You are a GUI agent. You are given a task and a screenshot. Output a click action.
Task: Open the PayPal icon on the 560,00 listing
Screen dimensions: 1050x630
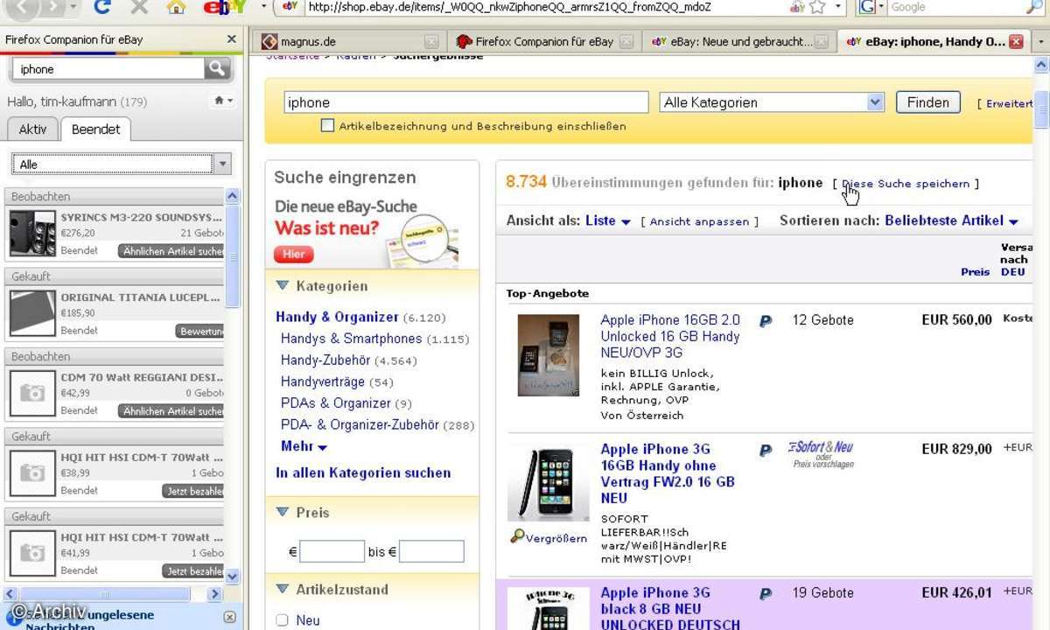[x=766, y=321]
